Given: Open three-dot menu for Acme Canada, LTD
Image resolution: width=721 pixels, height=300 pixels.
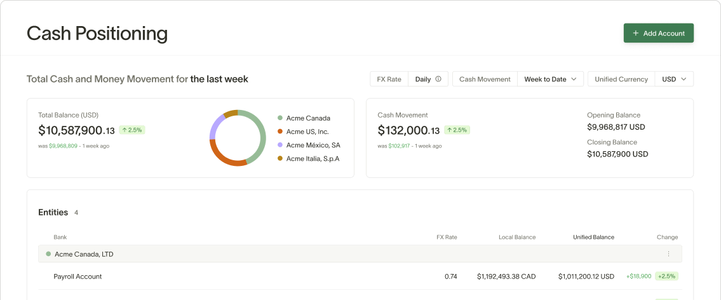Looking at the screenshot, I should 668,254.
